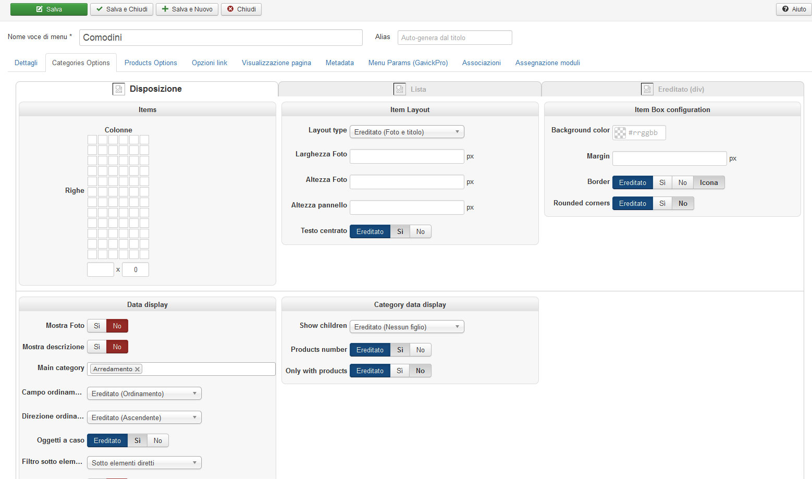Image resolution: width=812 pixels, height=479 pixels.
Task: Set Border to Sì
Action: tap(662, 182)
